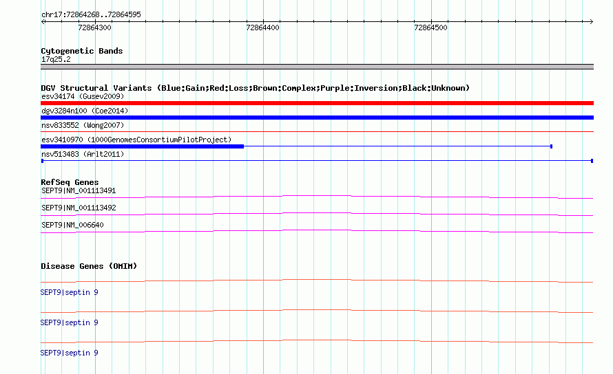Select the nsv513483 Arlt2011 variant line
The width and height of the screenshot is (613, 374).
click(x=317, y=161)
